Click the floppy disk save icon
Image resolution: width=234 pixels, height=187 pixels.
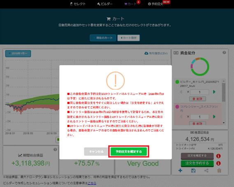click(193, 171)
